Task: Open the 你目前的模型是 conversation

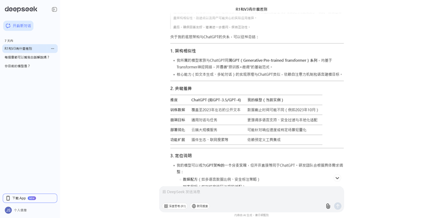Action: coord(30,66)
